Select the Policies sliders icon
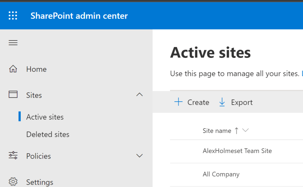303x187 pixels. (x=13, y=156)
